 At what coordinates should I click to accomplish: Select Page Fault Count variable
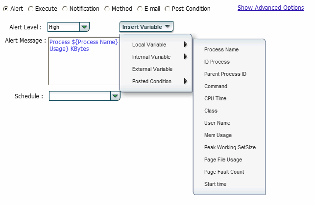point(224,172)
